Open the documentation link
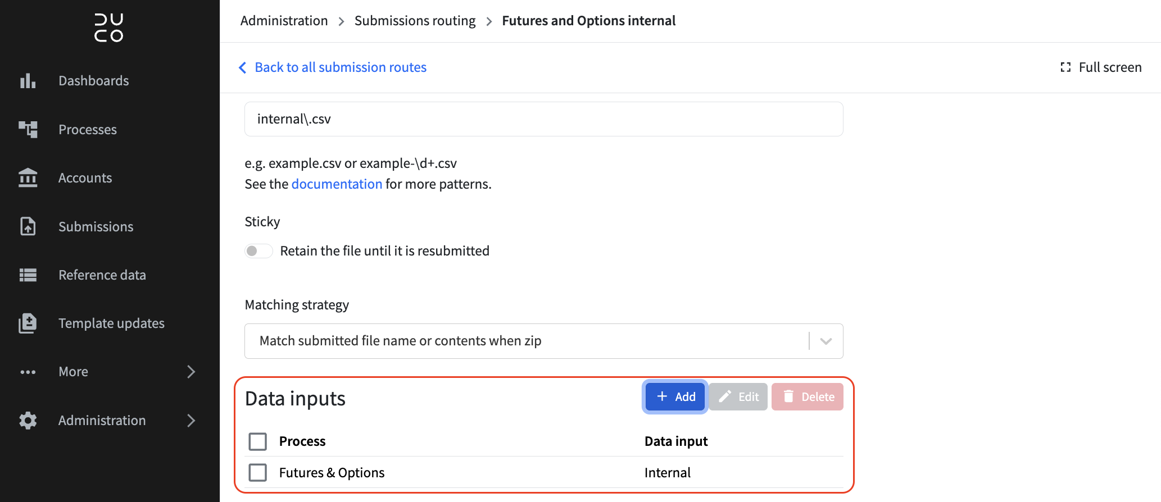This screenshot has width=1161, height=502. coord(337,184)
